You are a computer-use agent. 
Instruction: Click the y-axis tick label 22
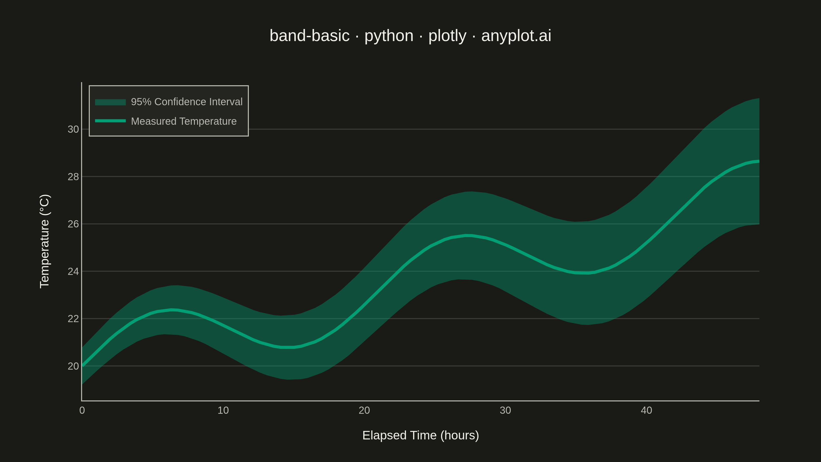tap(73, 319)
